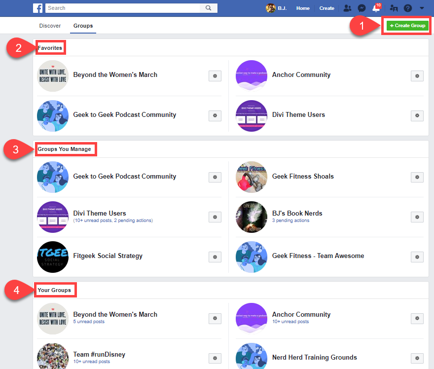Open Geek to Geek Podcast Community thumbnail
This screenshot has height=369, width=434.
coord(53,115)
